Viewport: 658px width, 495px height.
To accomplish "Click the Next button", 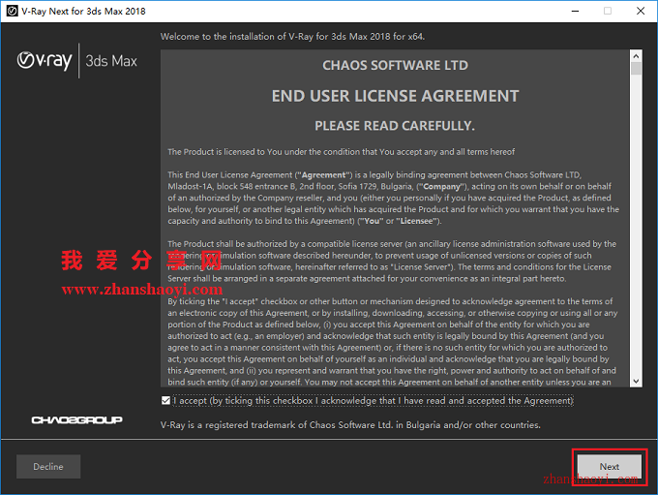I will click(610, 467).
